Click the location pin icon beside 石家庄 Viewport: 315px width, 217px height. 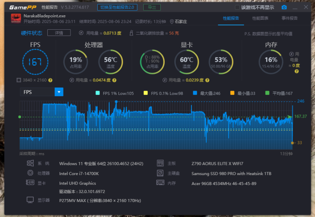point(172,22)
